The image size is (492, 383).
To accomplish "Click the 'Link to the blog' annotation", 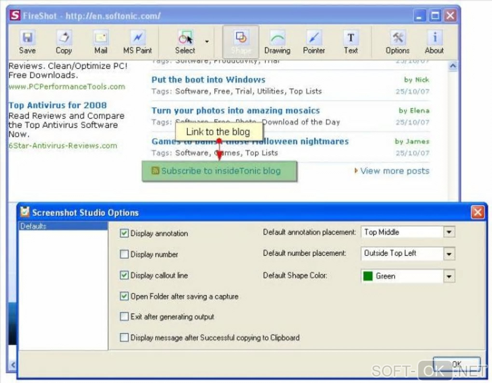I will coord(219,131).
